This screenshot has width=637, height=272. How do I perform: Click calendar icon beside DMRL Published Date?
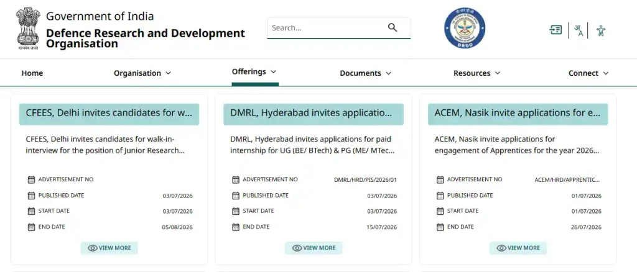(236, 196)
